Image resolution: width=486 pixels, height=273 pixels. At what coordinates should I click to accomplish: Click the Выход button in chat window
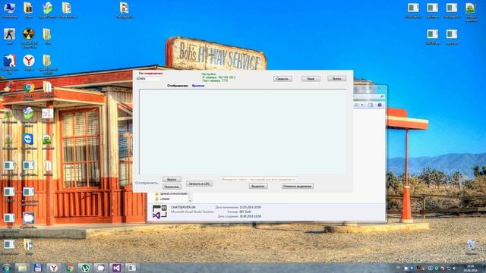coord(337,79)
